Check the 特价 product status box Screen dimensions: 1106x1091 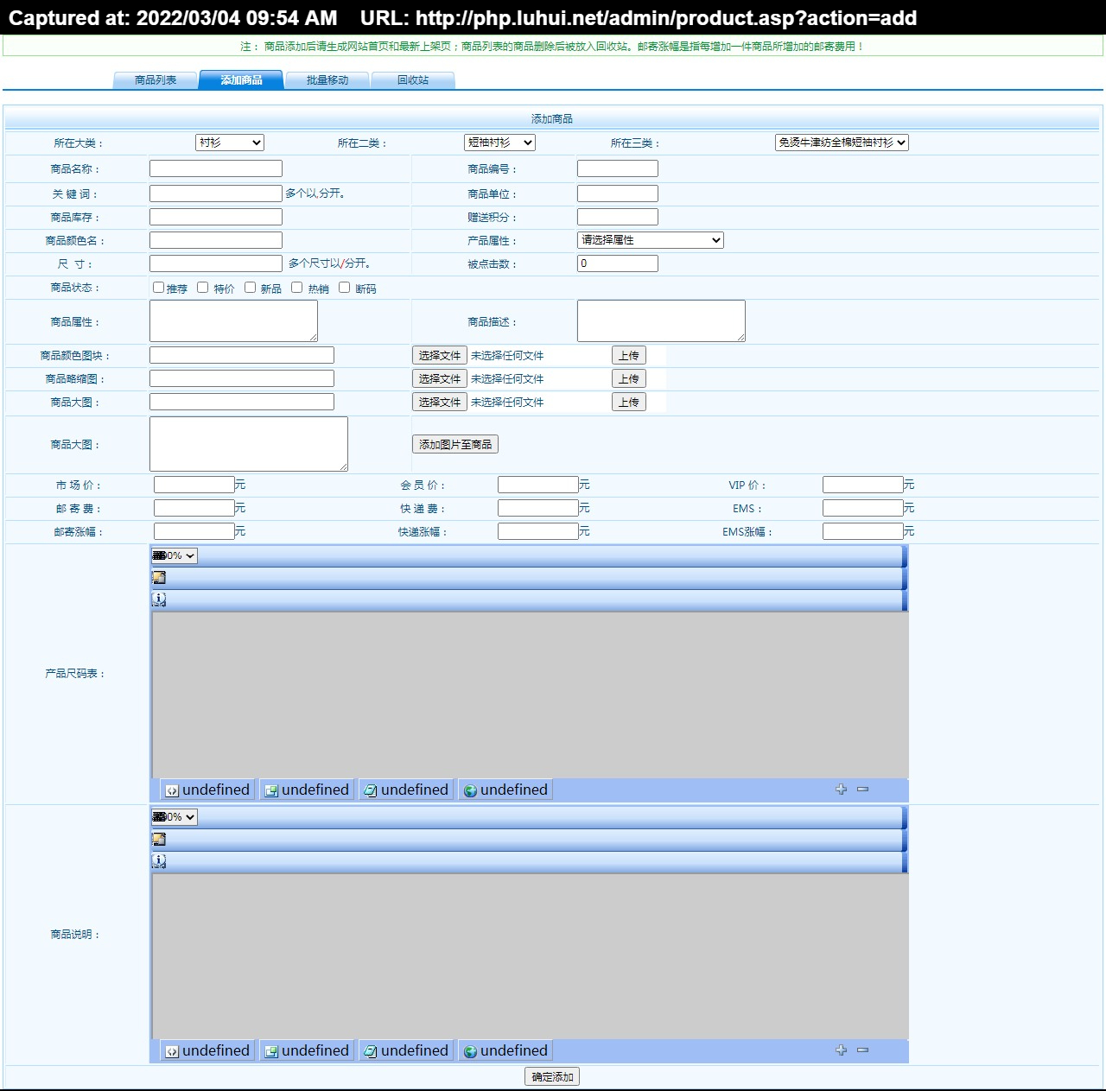click(x=203, y=288)
